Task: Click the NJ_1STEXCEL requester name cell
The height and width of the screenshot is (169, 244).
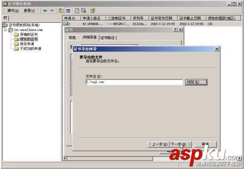Action: [x=93, y=24]
